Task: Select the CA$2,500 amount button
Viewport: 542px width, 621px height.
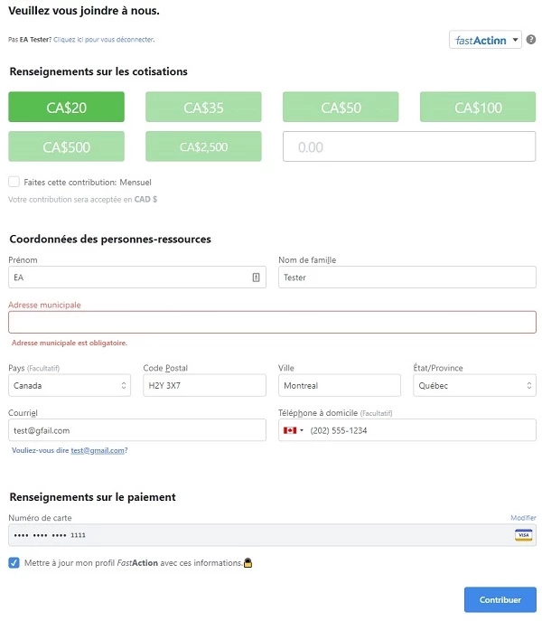Action: coord(203,146)
